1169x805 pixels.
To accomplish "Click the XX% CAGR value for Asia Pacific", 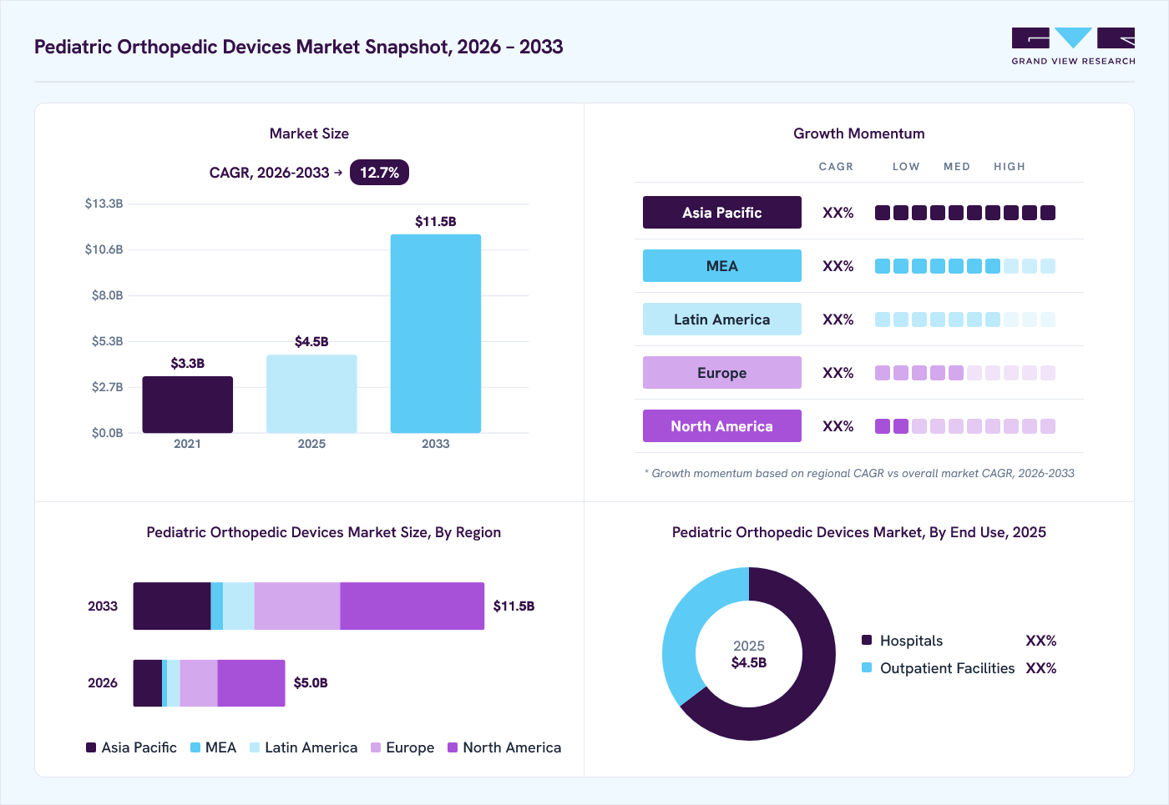I will tap(838, 213).
